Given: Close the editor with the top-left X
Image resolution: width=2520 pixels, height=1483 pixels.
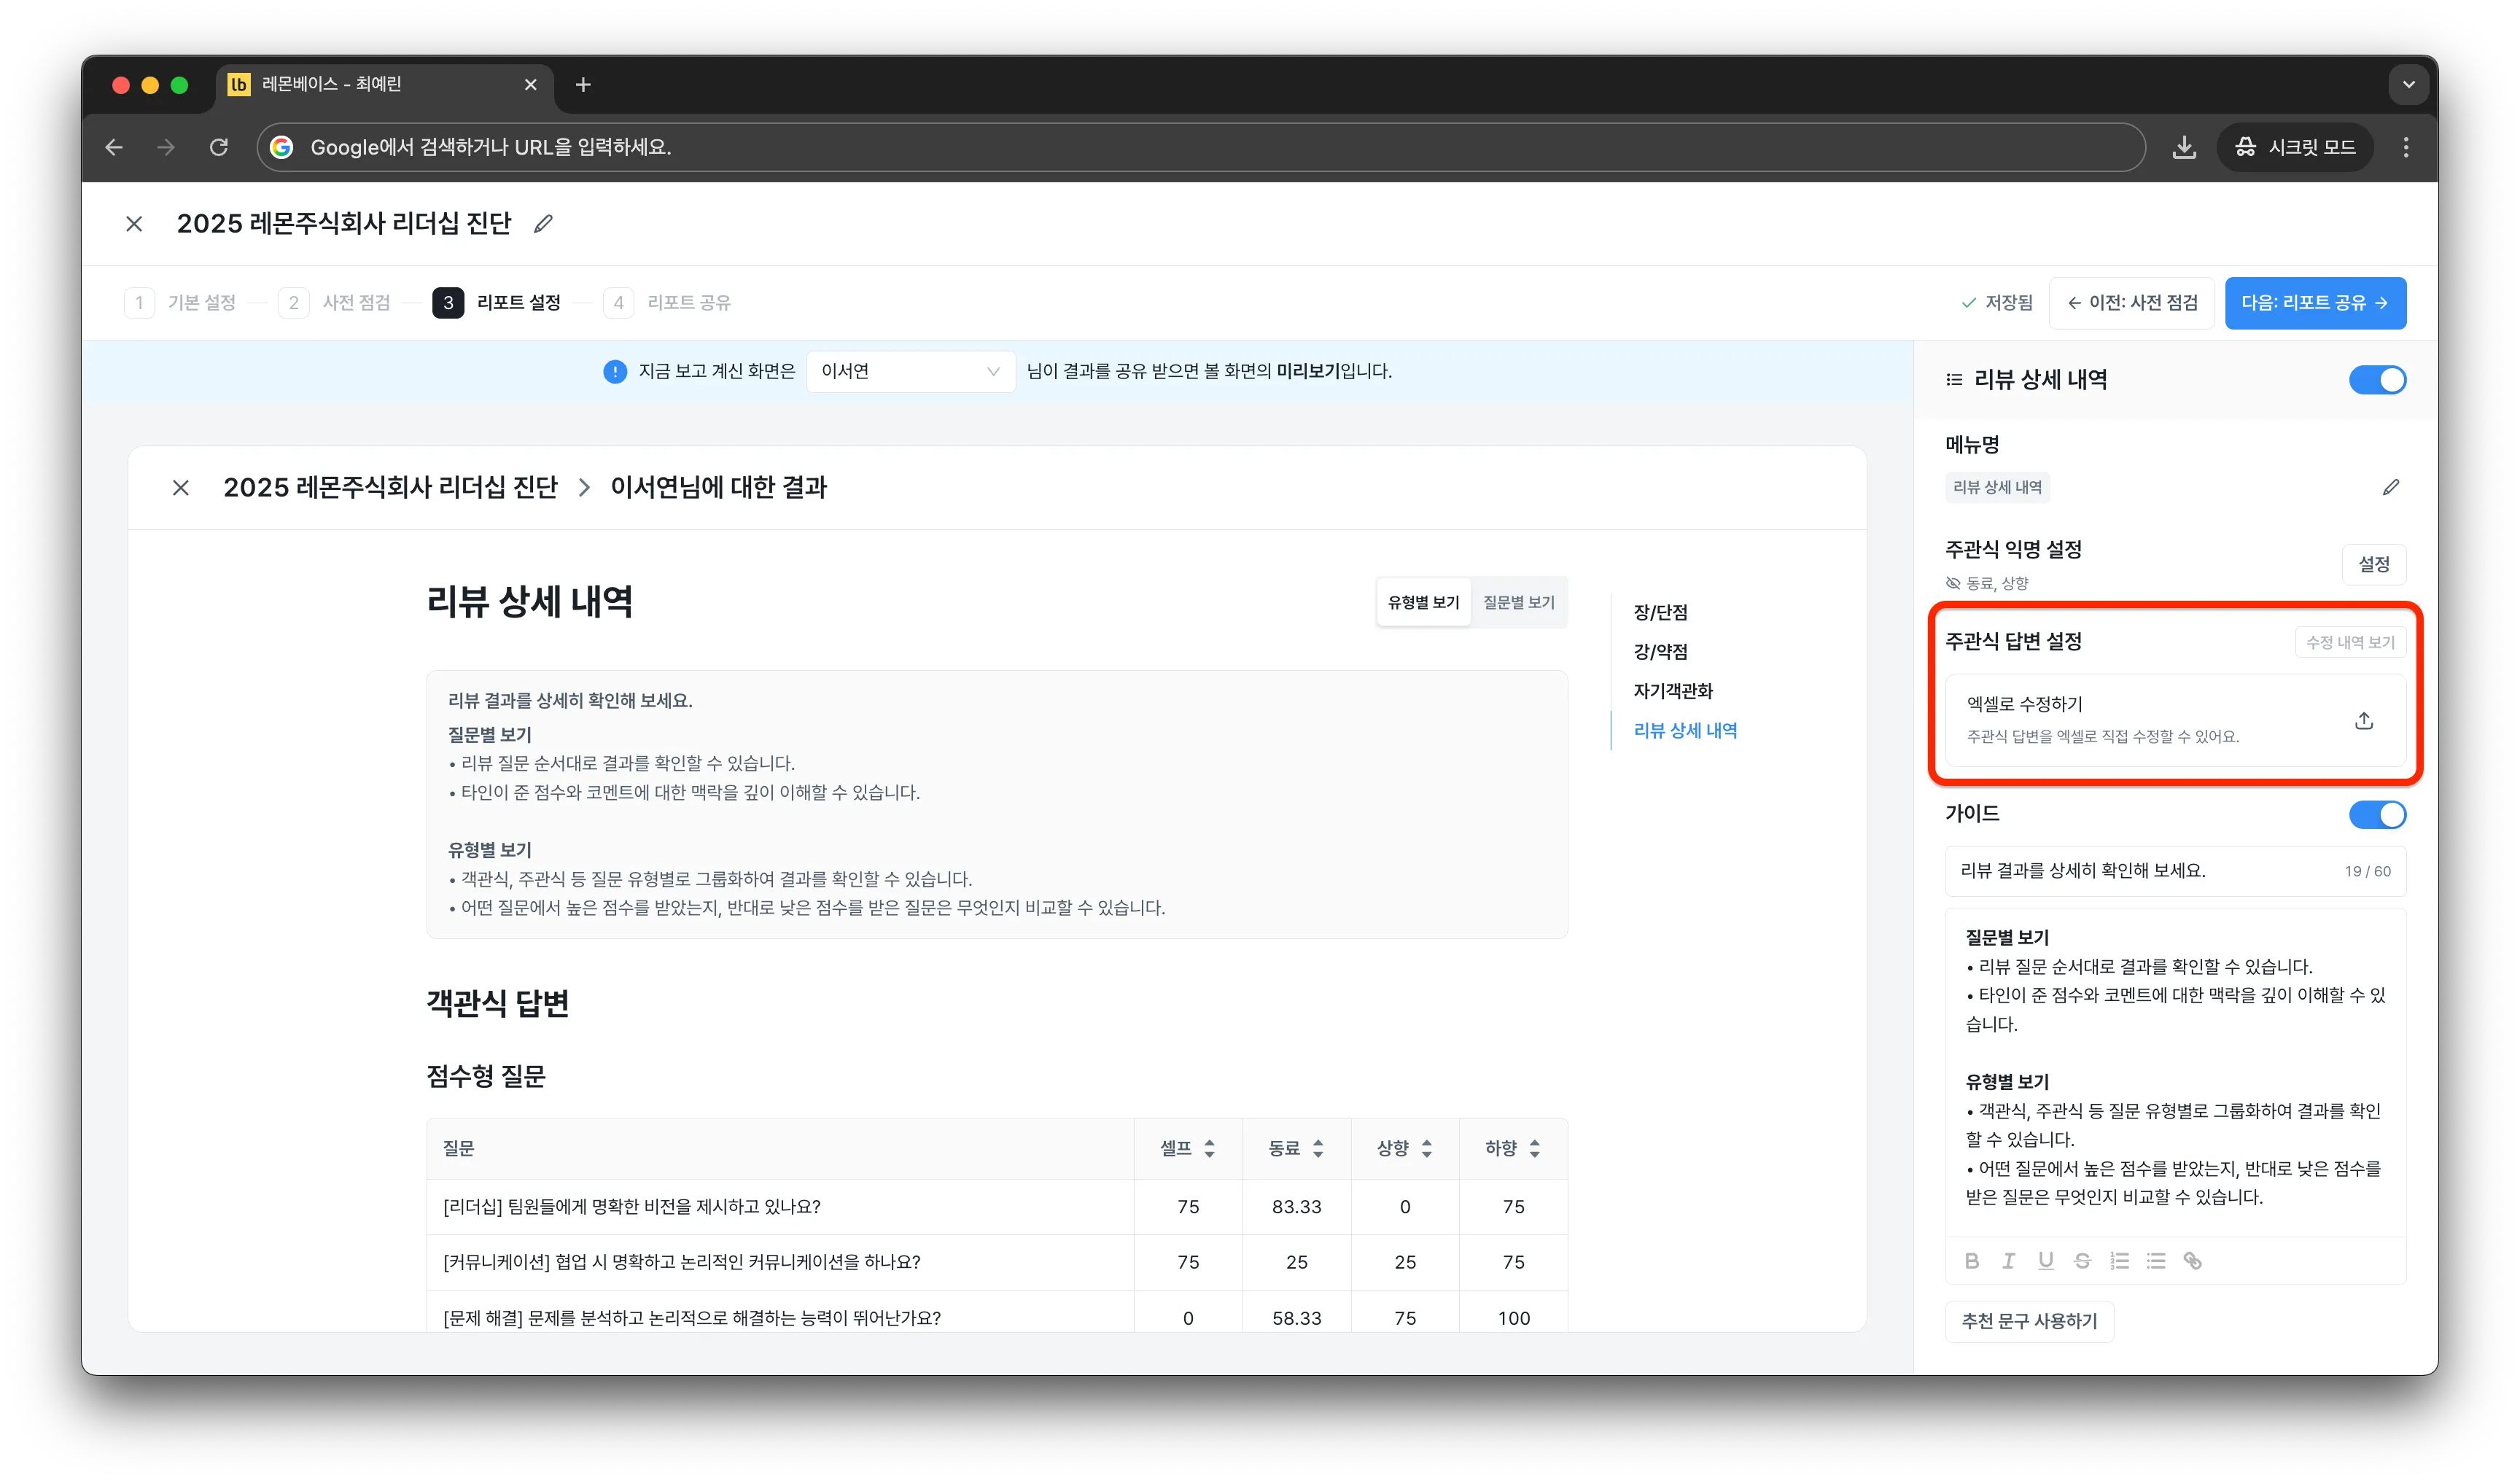Looking at the screenshot, I should pyautogui.click(x=134, y=224).
